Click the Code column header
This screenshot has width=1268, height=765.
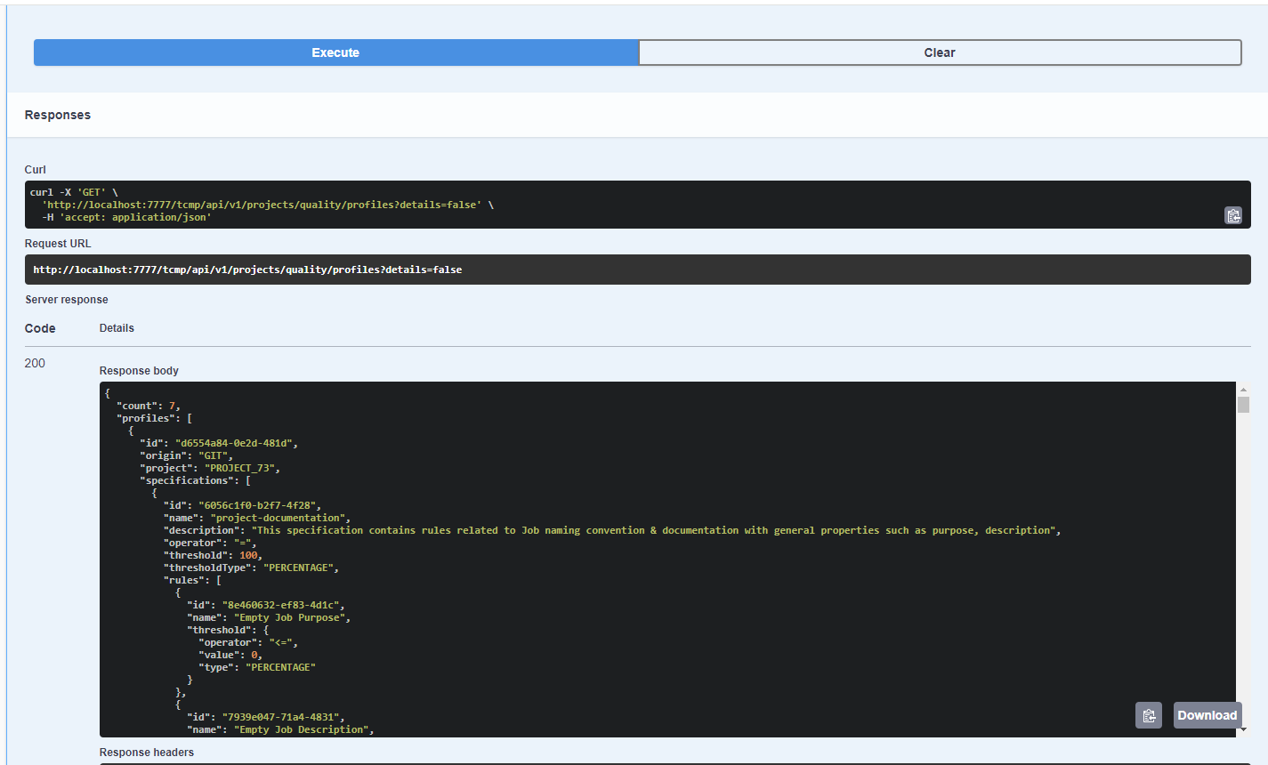39,327
